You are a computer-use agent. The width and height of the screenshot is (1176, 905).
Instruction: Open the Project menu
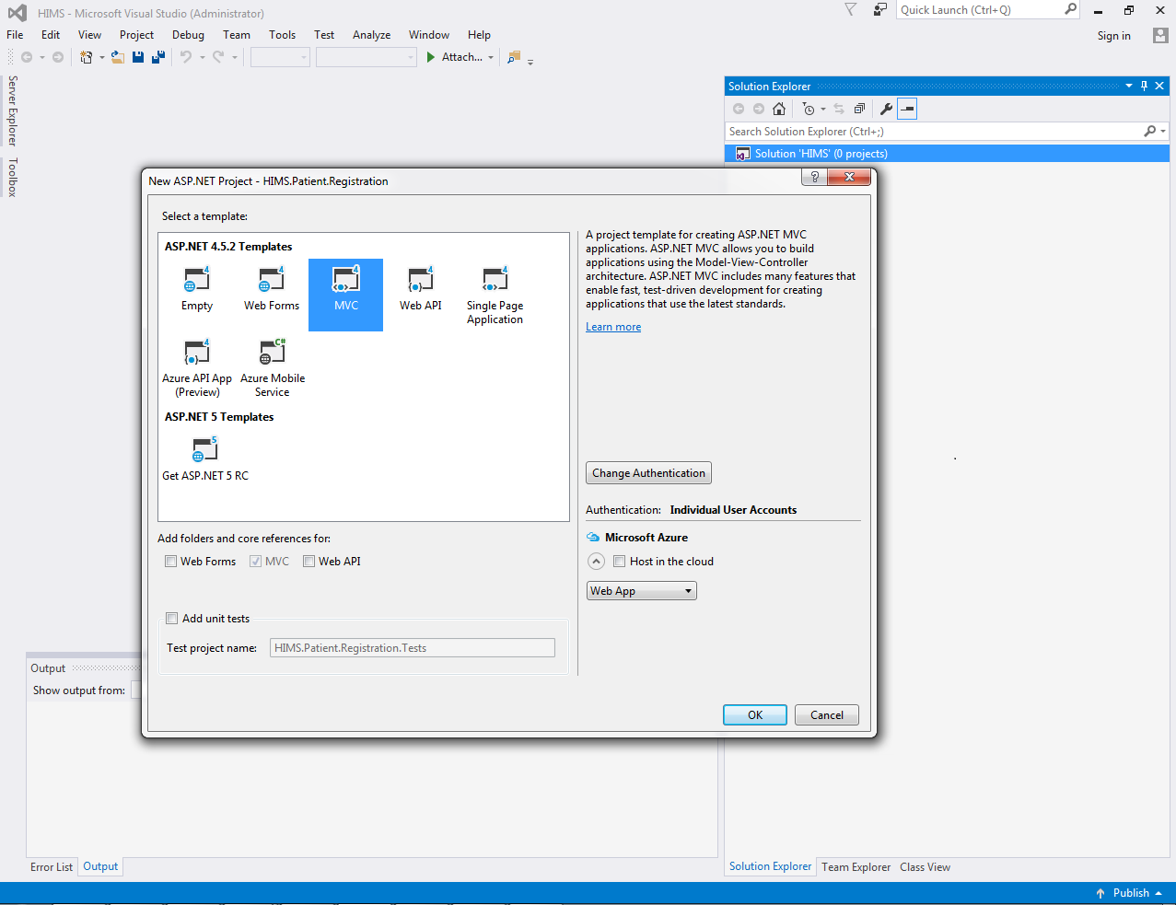pyautogui.click(x=136, y=35)
